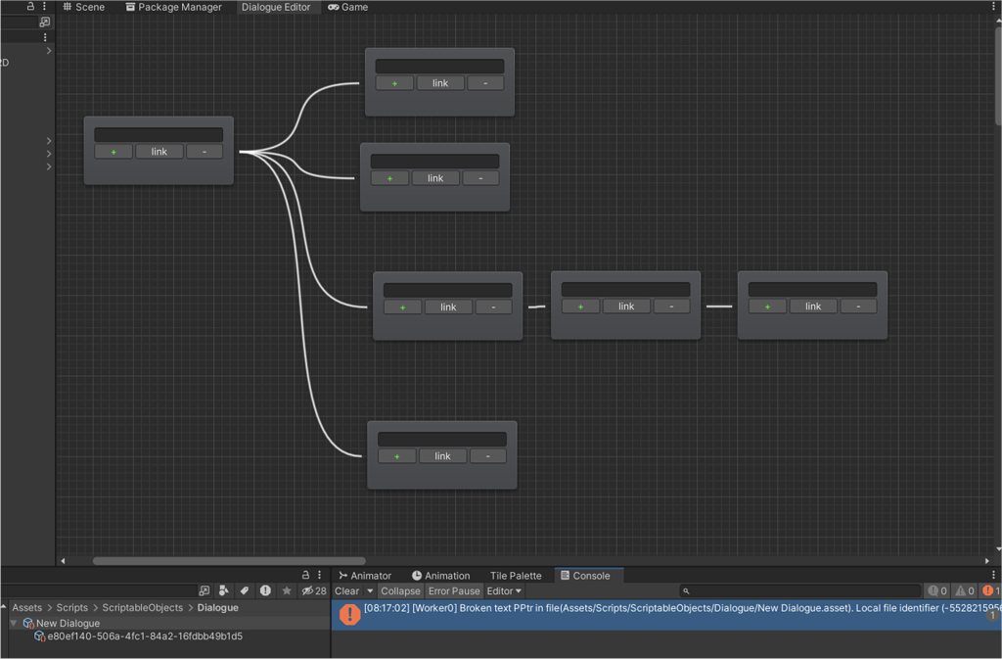The height and width of the screenshot is (659, 1002).
Task: Click the plus button on bottom dialogue node
Action: (x=396, y=456)
